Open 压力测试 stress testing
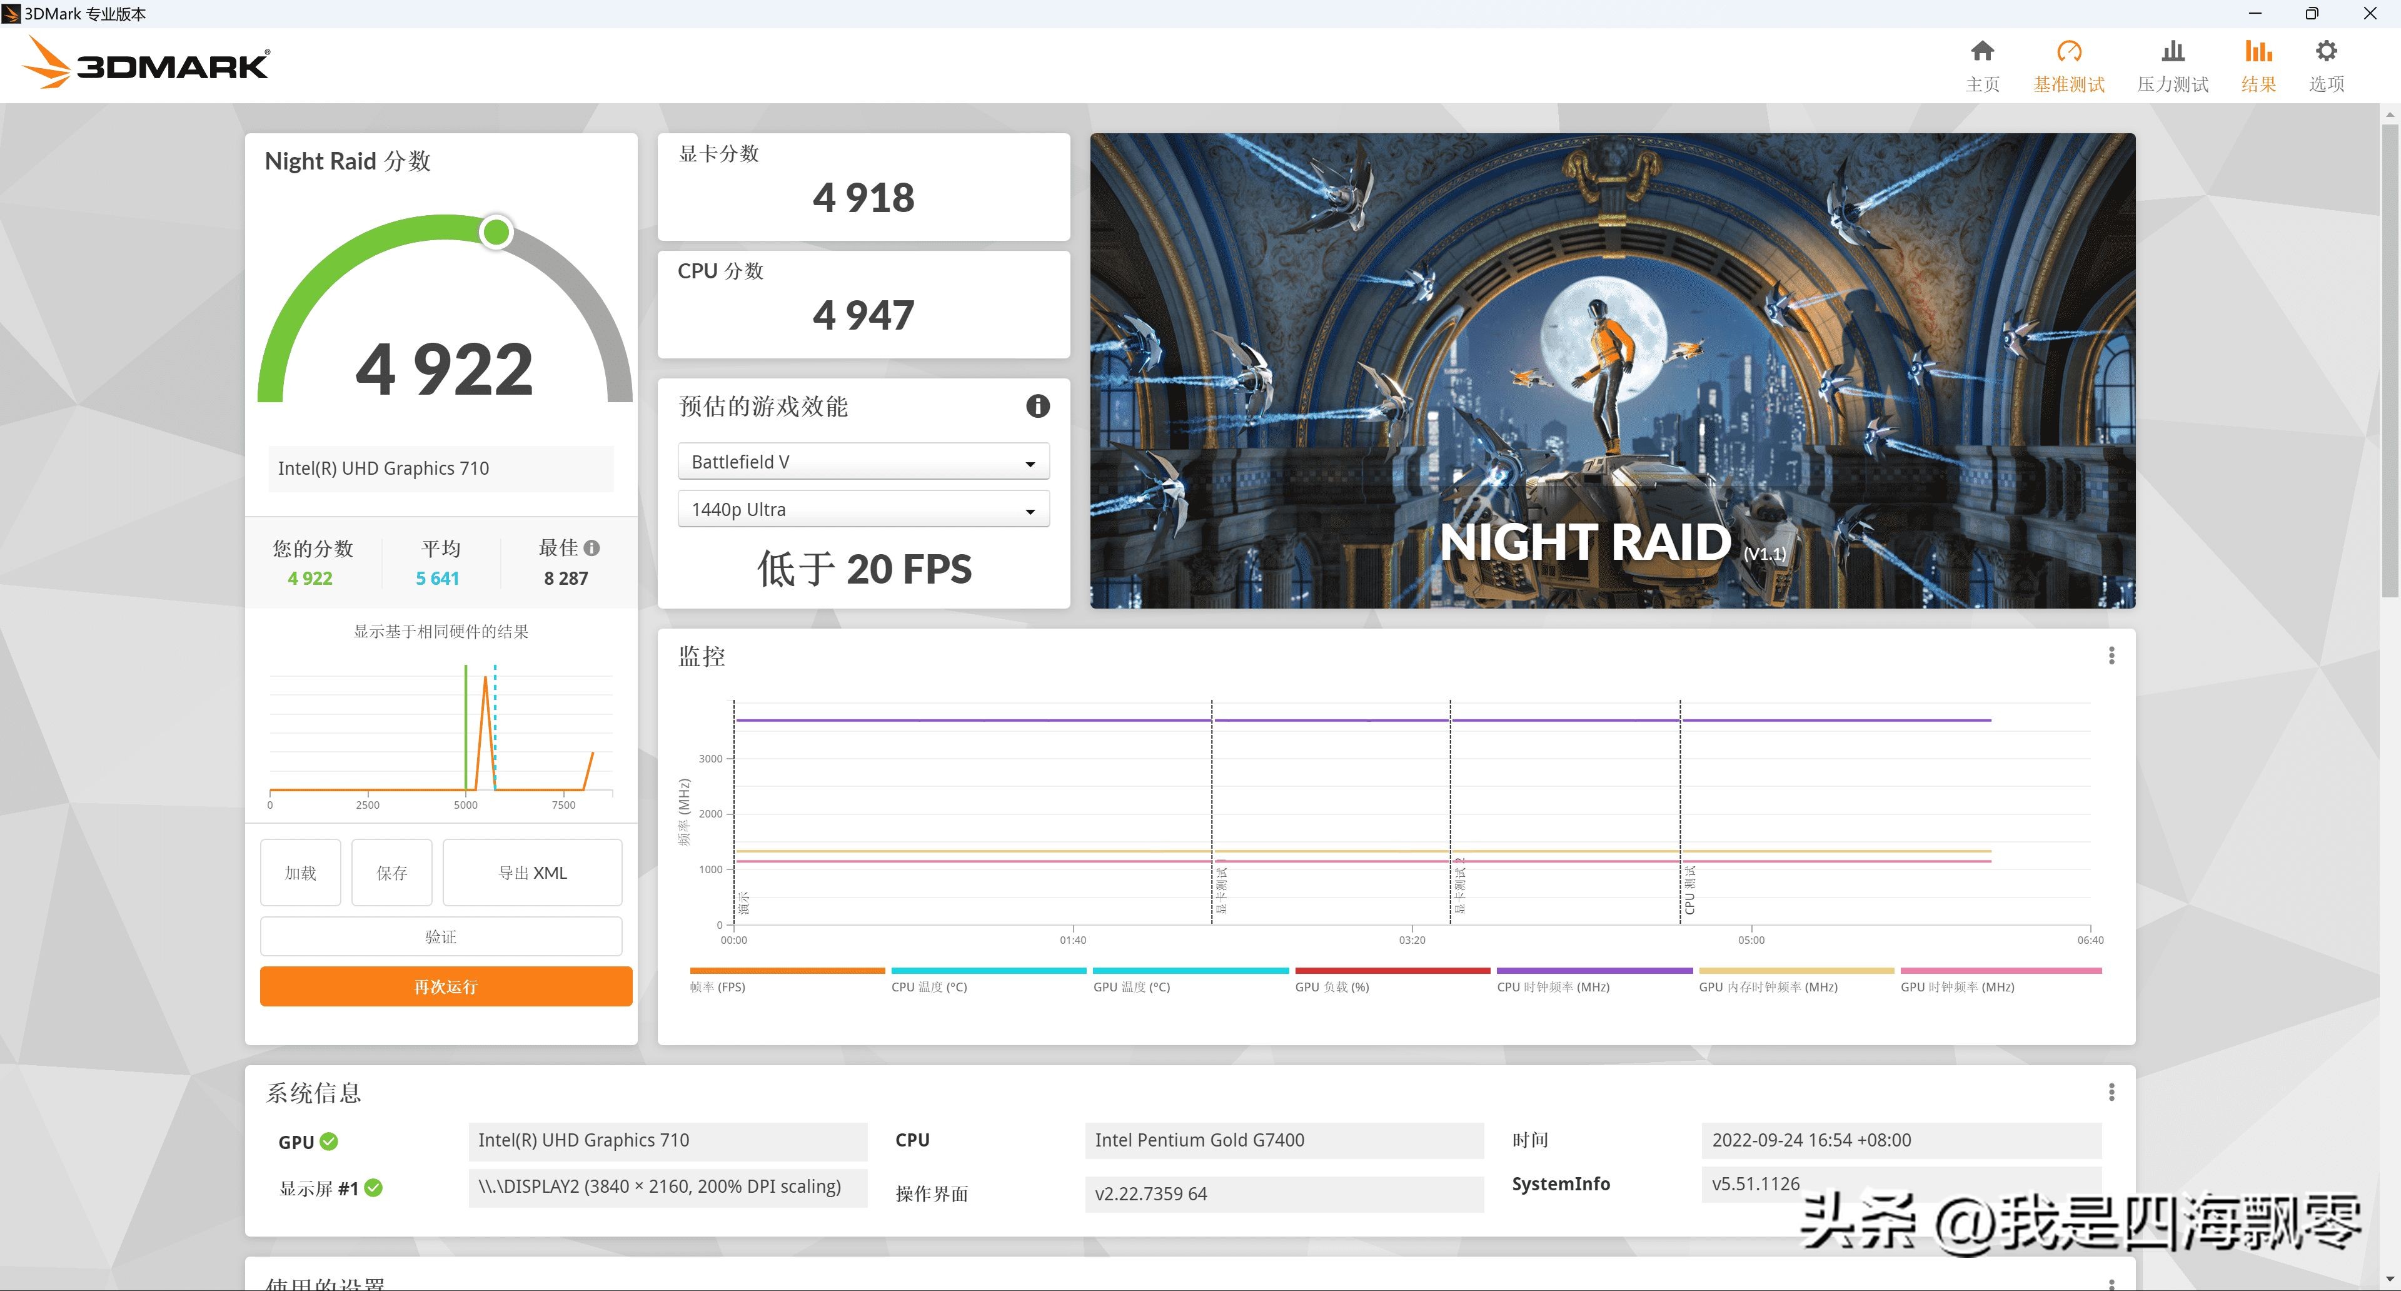2401x1291 pixels. pyautogui.click(x=2172, y=63)
